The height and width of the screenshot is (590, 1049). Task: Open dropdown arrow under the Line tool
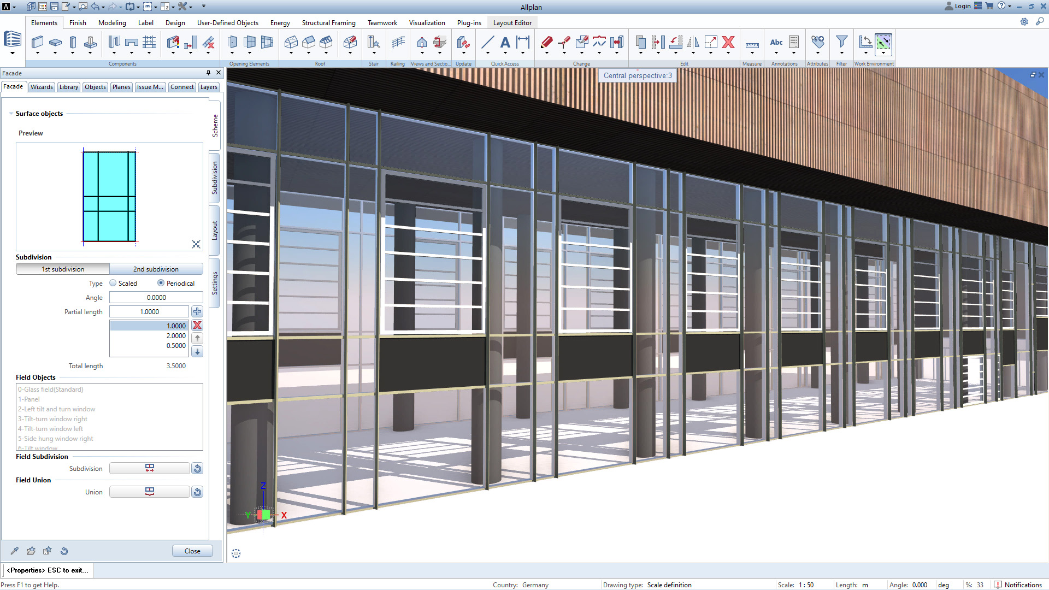click(487, 54)
